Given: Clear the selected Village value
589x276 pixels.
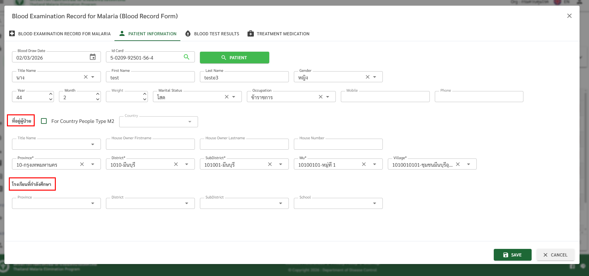Looking at the screenshot, I should [x=458, y=164].
